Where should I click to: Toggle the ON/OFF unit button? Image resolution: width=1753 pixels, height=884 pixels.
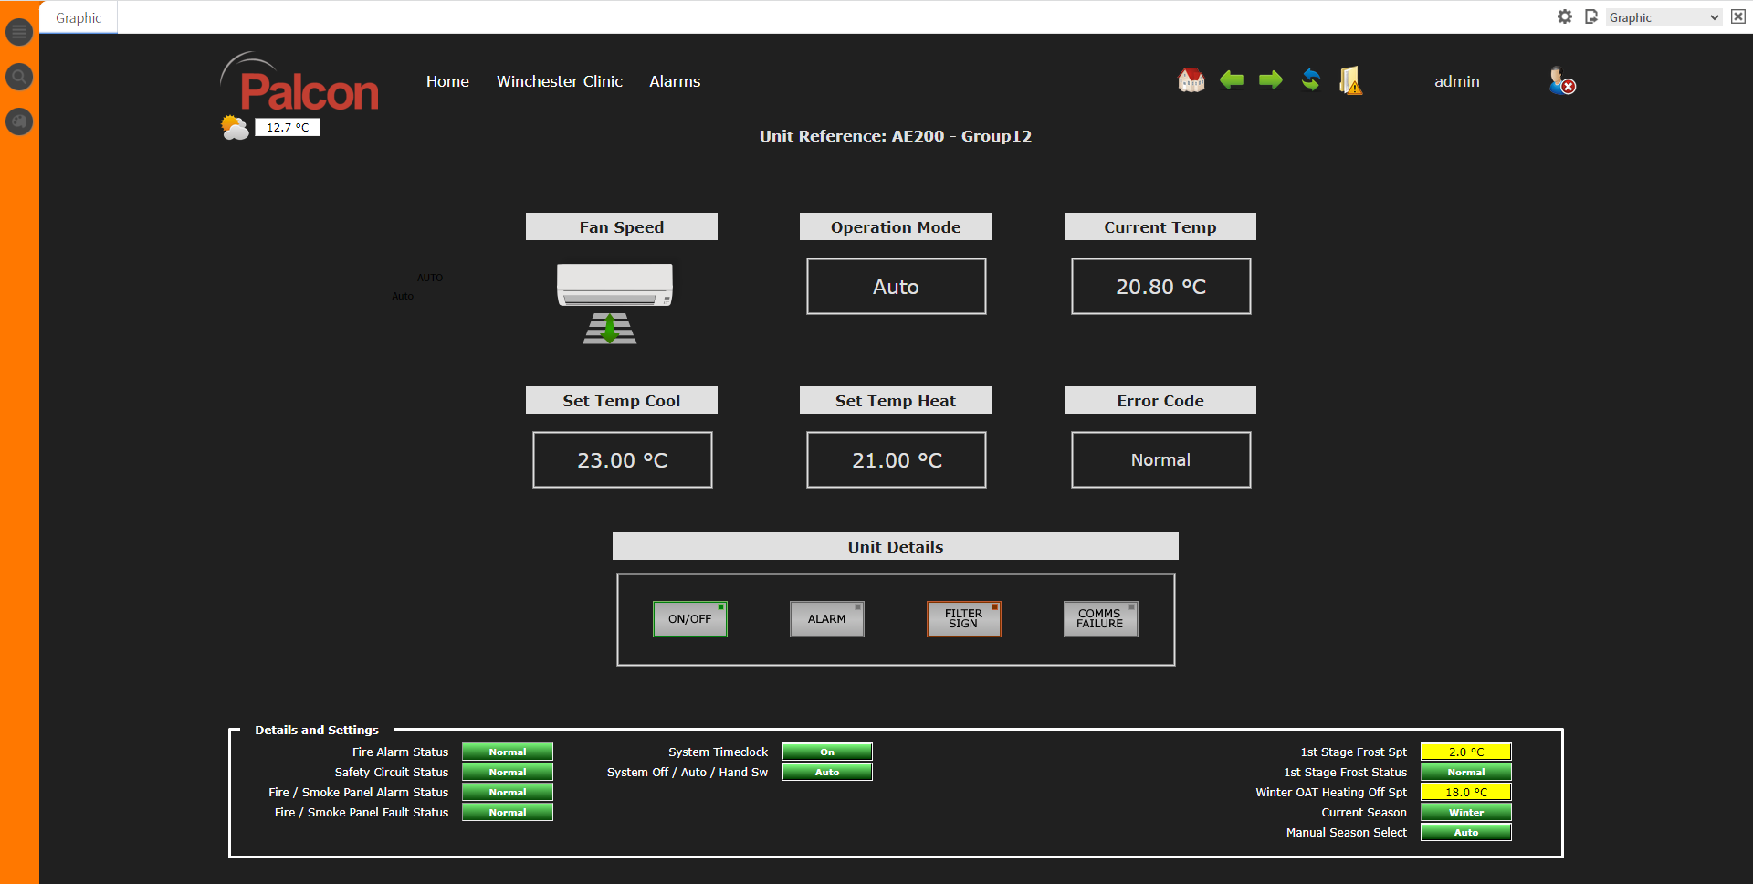(689, 619)
